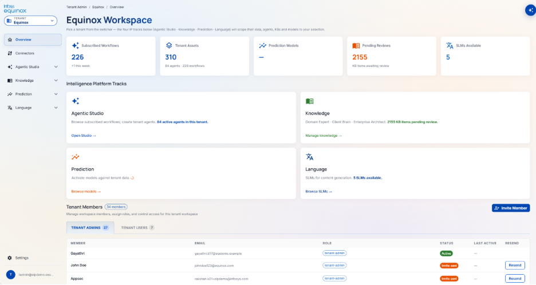
Task: Click the Open Studio link
Action: 84,136
